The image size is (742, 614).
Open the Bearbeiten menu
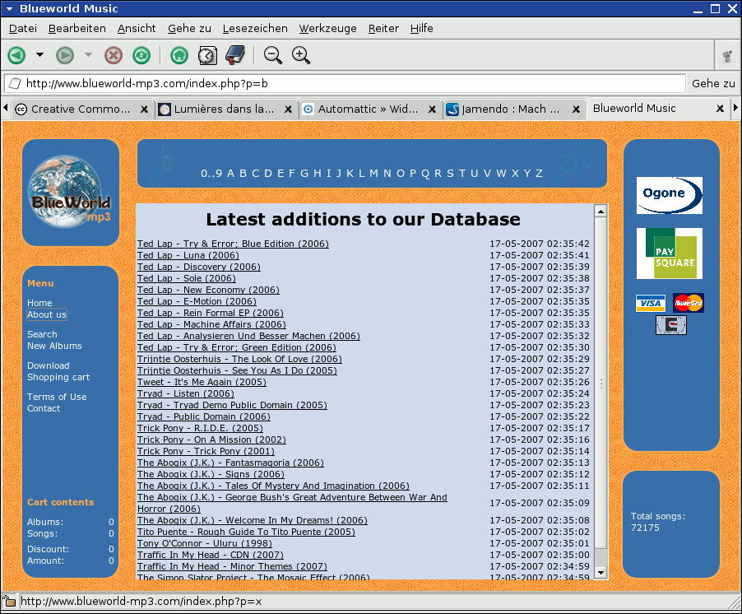click(77, 29)
